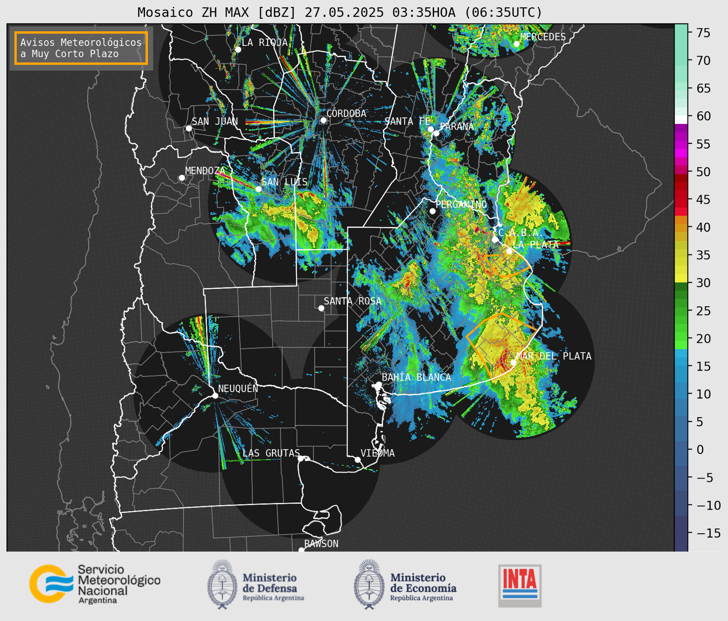Click the INTA logo
Image resolution: width=728 pixels, height=621 pixels.
coord(520,586)
